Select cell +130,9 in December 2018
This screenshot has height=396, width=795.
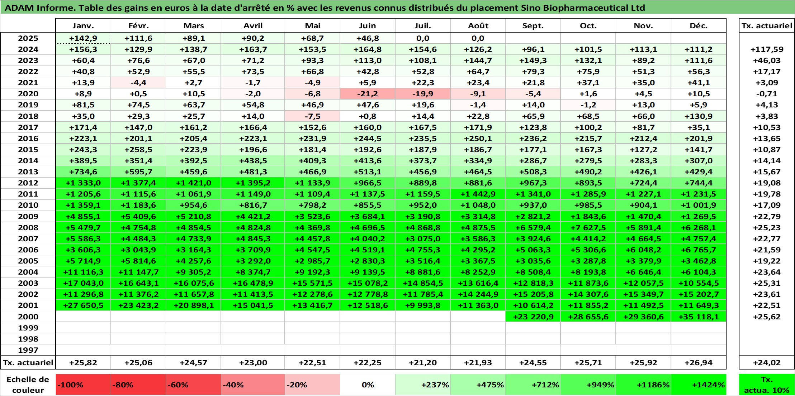699,116
